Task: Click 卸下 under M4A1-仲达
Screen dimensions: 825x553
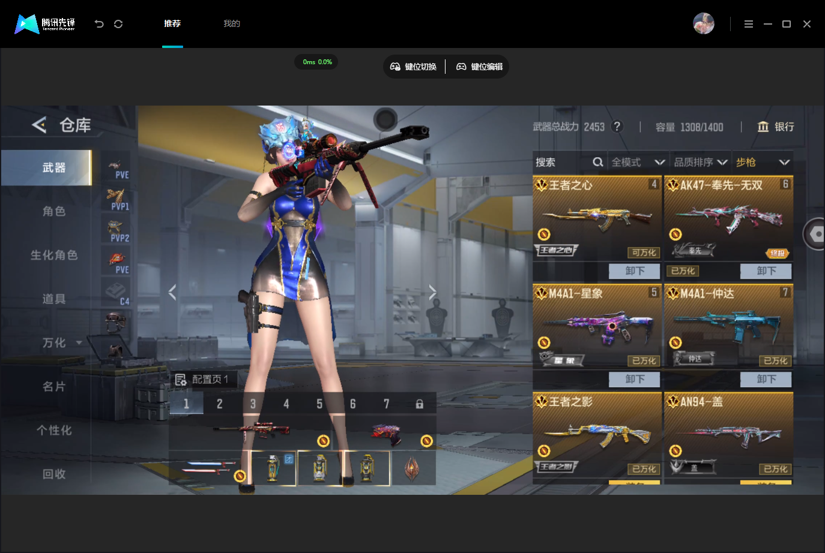Action: point(766,379)
